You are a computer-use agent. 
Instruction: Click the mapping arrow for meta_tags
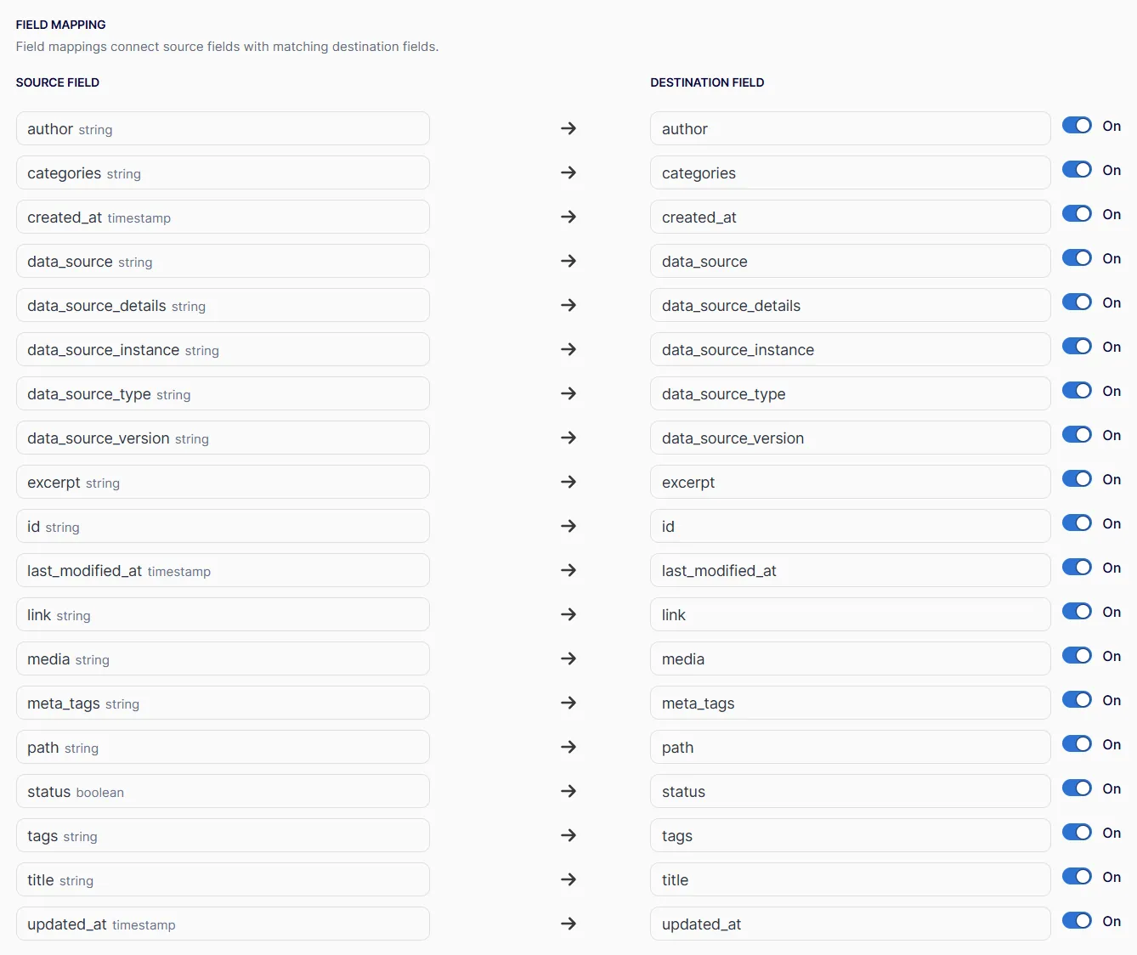pyautogui.click(x=568, y=703)
